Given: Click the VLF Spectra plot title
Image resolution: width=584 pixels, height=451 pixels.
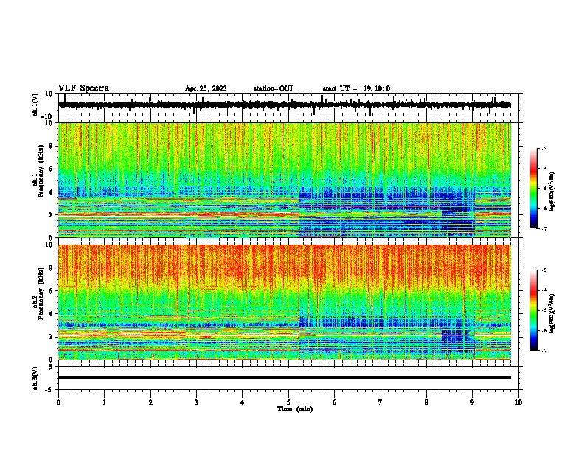Looking at the screenshot, I should pyautogui.click(x=83, y=88).
